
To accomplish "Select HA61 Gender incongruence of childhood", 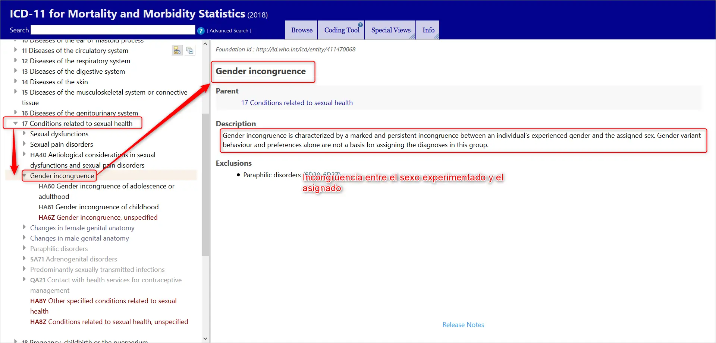I will pyautogui.click(x=98, y=207).
